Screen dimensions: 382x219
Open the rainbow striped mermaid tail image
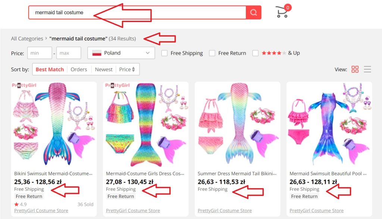[x=146, y=125]
